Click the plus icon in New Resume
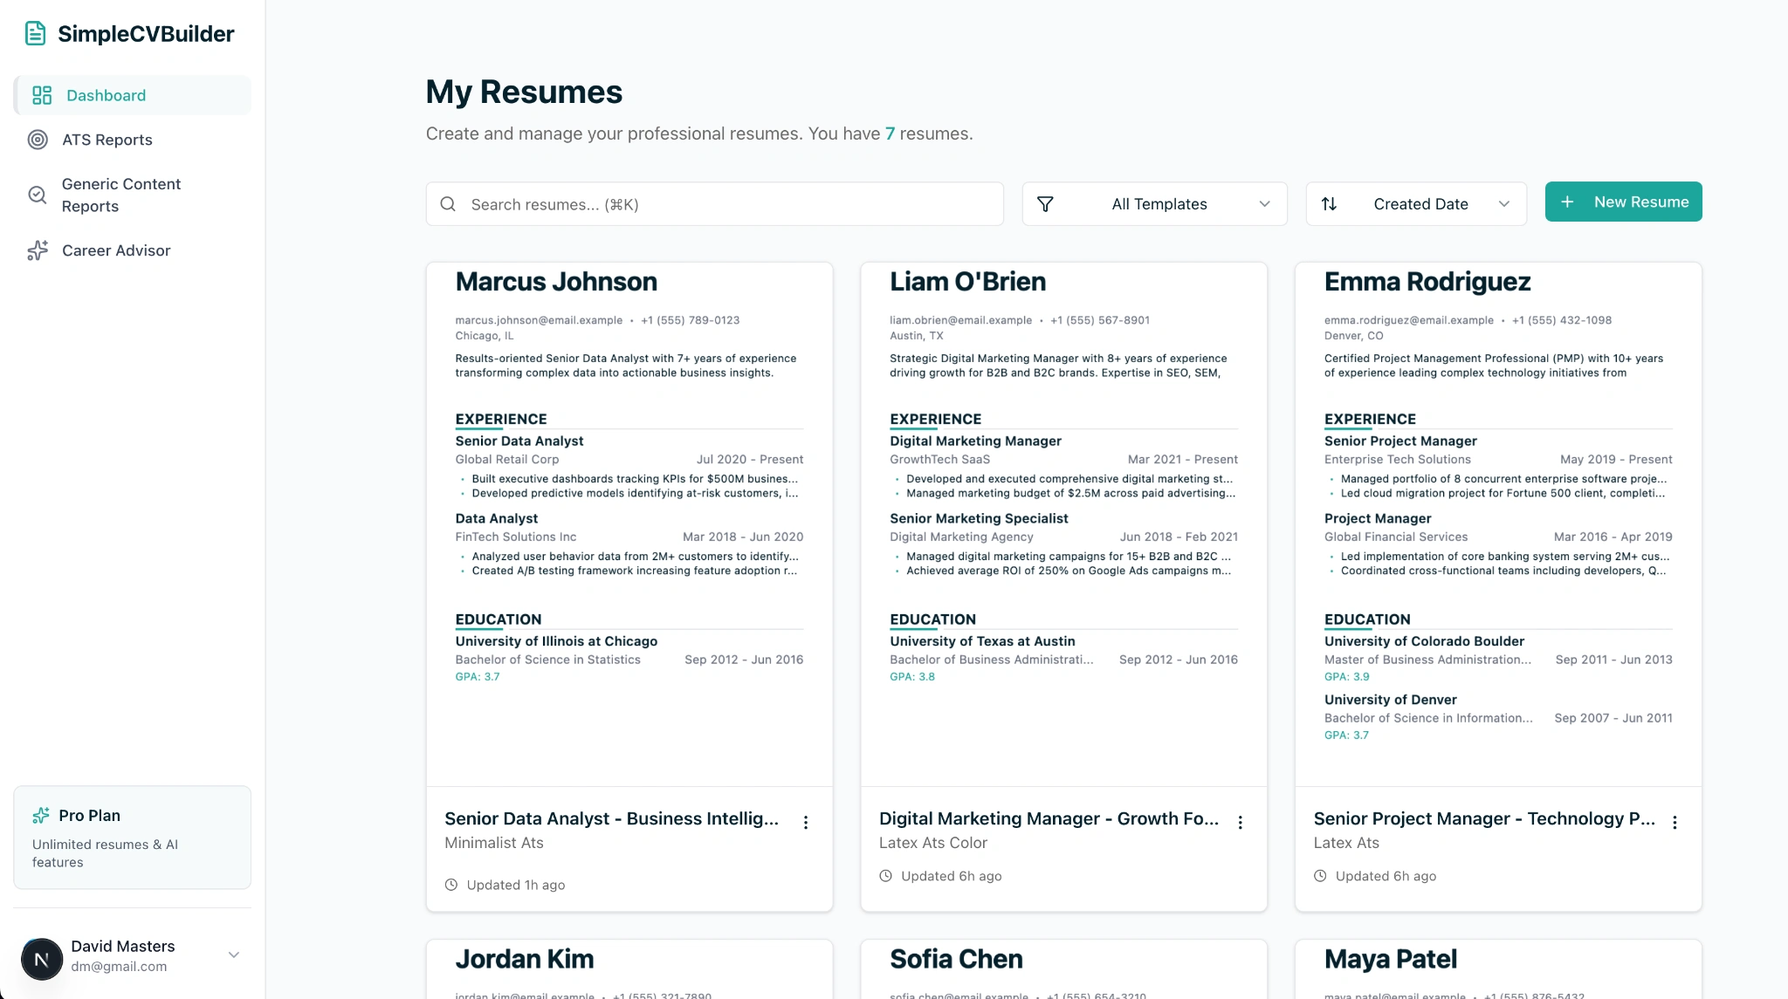Image resolution: width=1788 pixels, height=999 pixels. 1567,202
